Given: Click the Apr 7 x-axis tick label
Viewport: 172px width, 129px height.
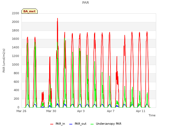Looking at the screenshot, I should point(111,111).
